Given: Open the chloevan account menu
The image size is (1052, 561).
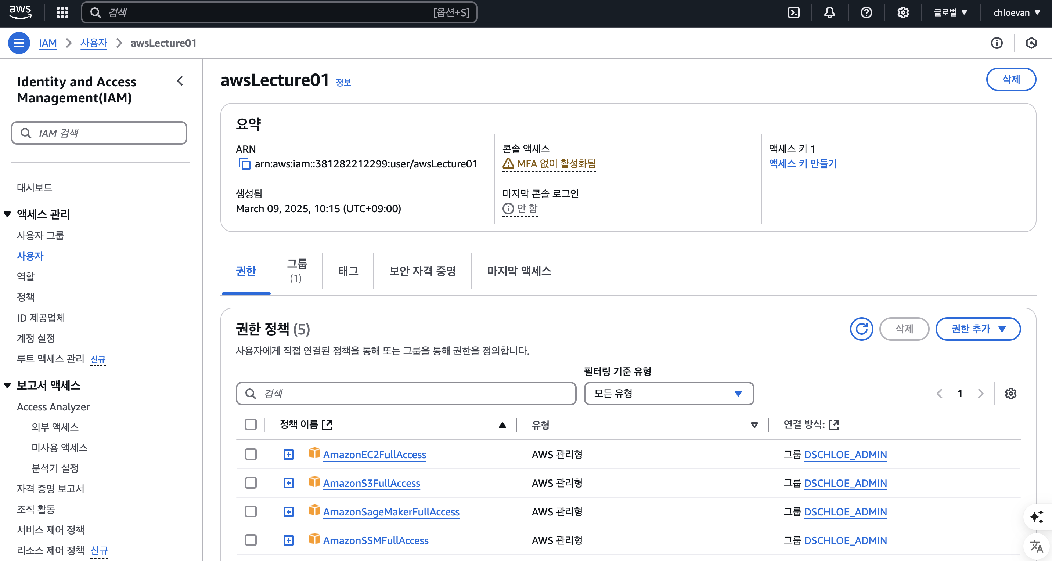Looking at the screenshot, I should [x=1016, y=12].
